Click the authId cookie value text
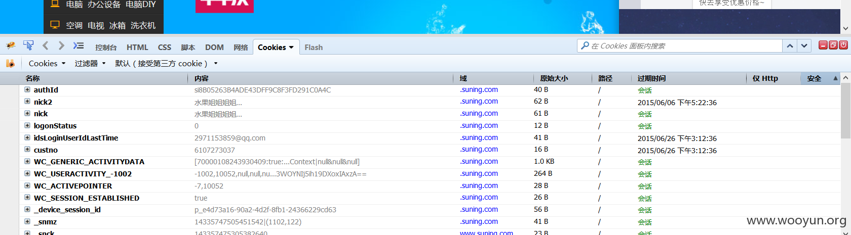 262,90
